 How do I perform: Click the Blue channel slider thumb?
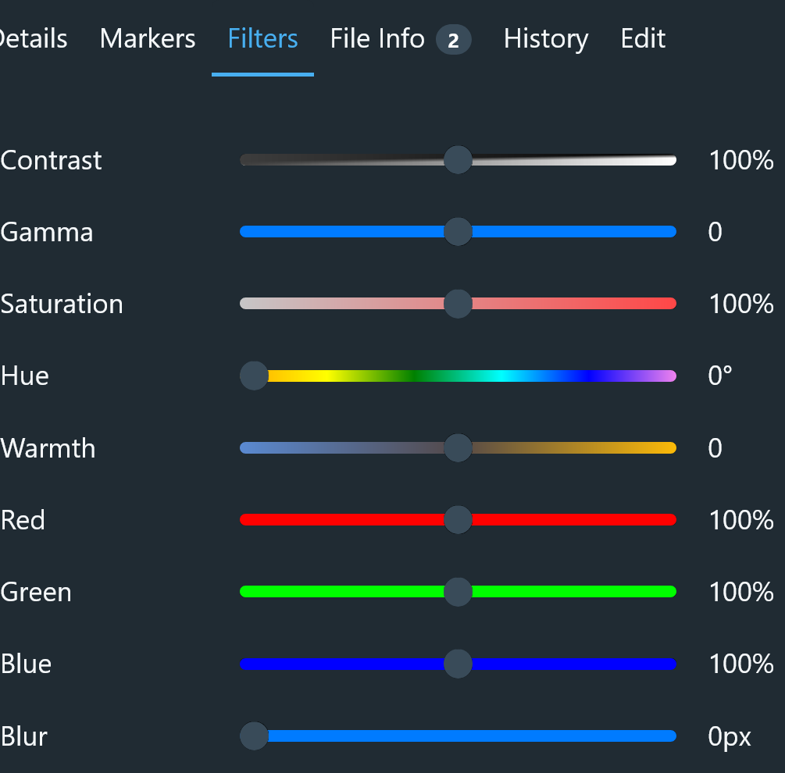tap(458, 664)
